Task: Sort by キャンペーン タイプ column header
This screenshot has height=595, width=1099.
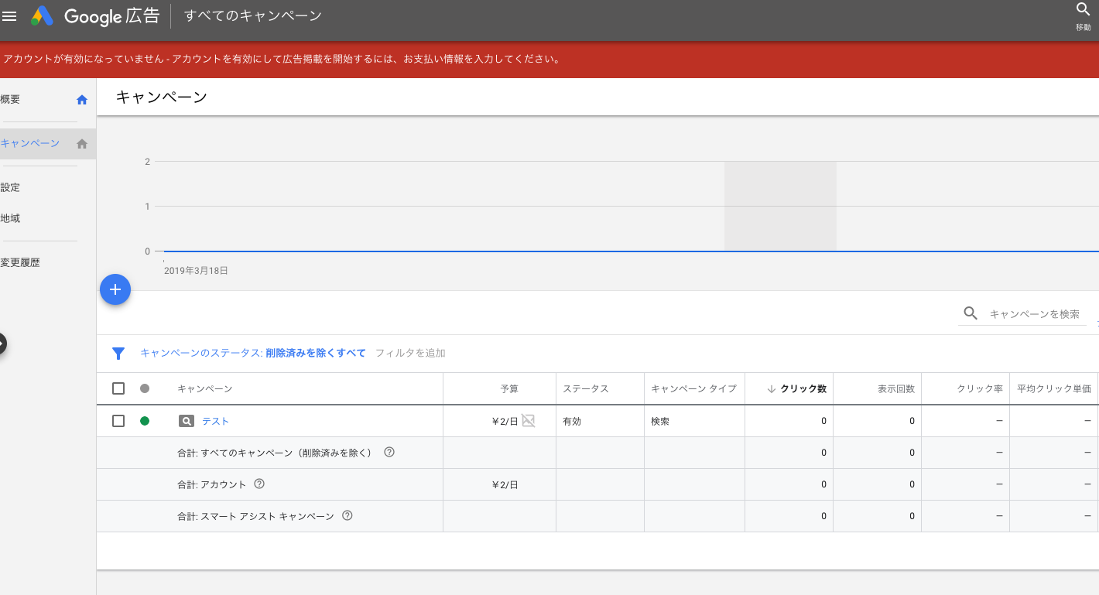Action: point(694,388)
